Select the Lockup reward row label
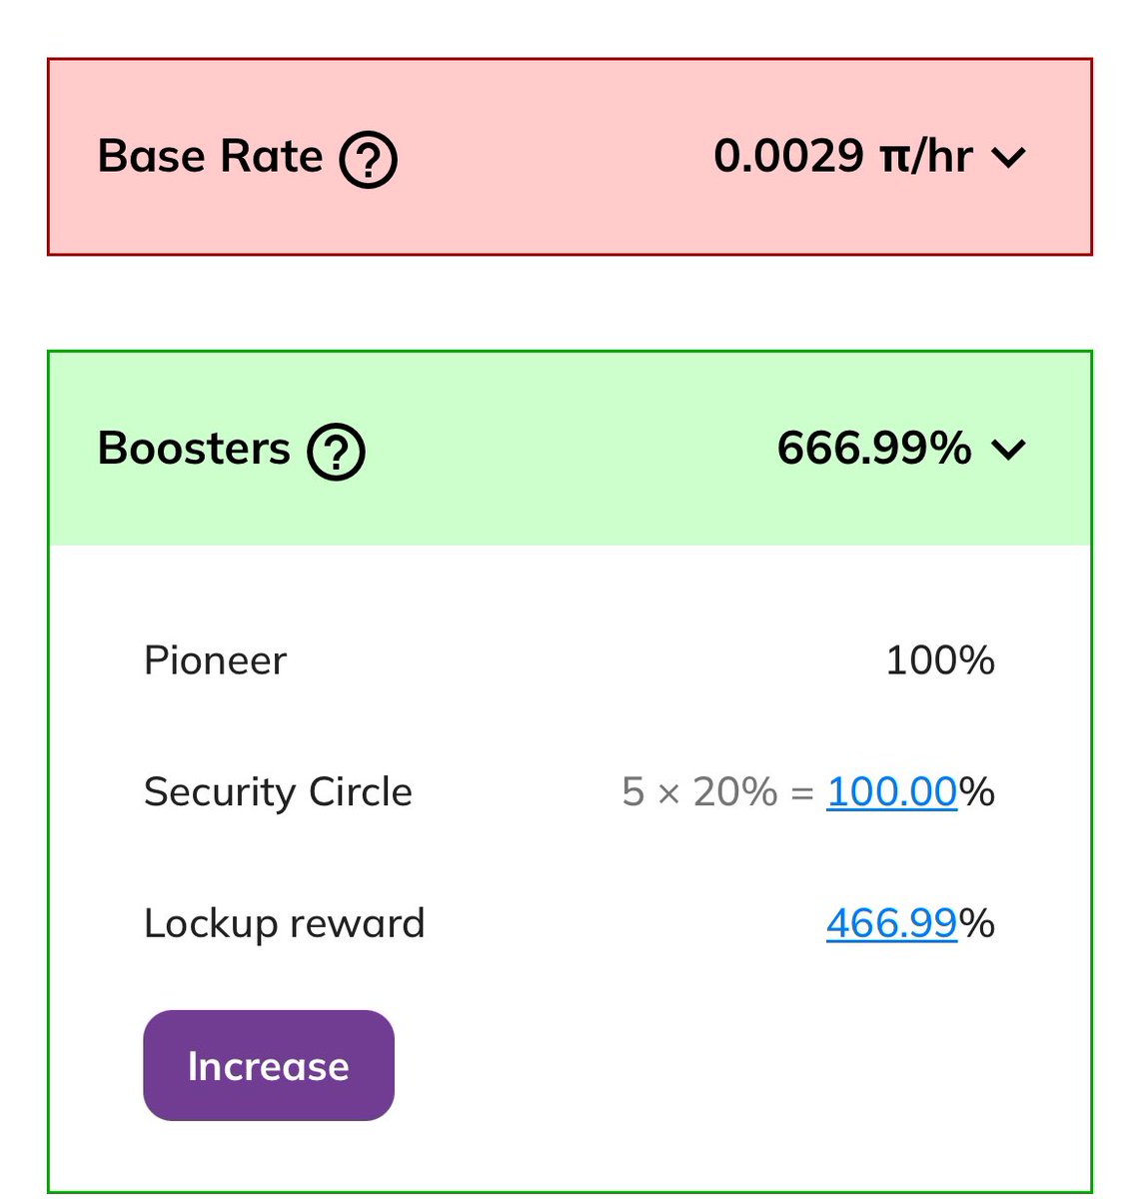The image size is (1140, 1199). 285,923
